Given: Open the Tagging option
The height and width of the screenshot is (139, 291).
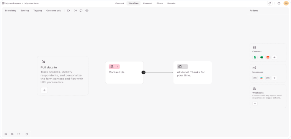Looking at the screenshot, I should coord(38,11).
